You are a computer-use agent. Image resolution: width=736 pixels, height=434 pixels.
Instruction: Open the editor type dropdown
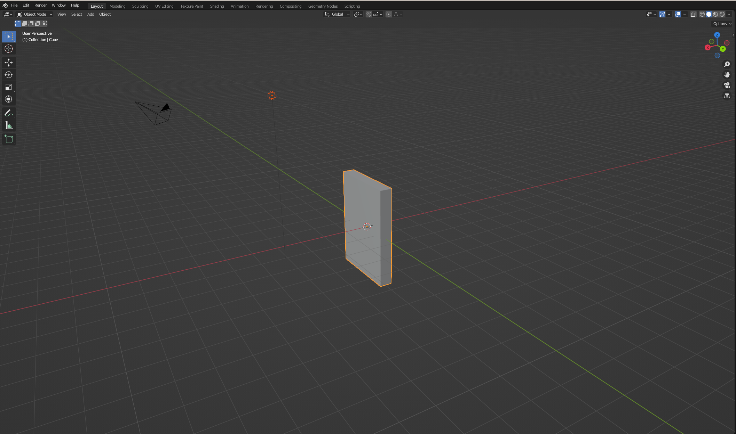8,14
